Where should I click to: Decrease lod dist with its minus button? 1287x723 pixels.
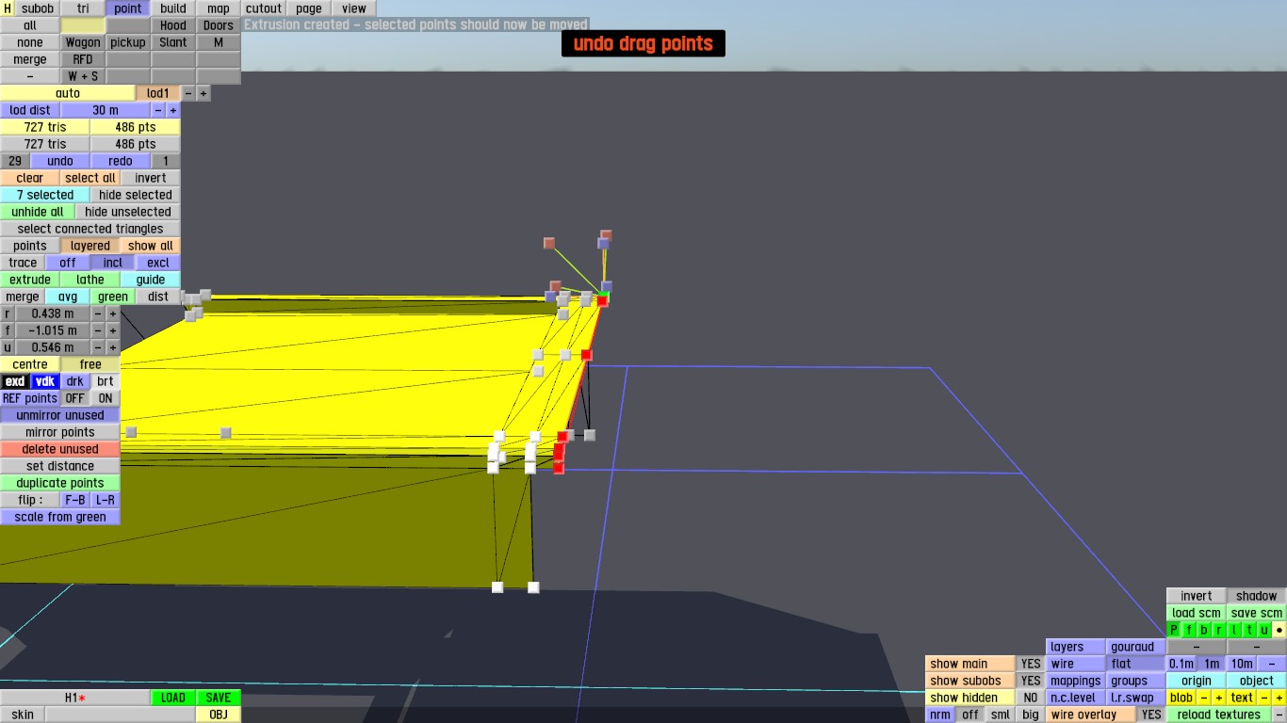pos(158,110)
